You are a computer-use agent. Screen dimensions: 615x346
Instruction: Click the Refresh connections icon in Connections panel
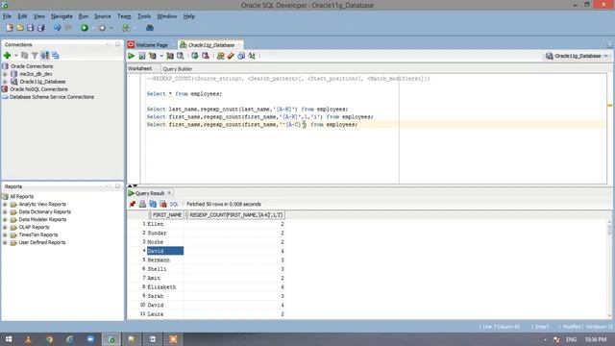pos(24,56)
